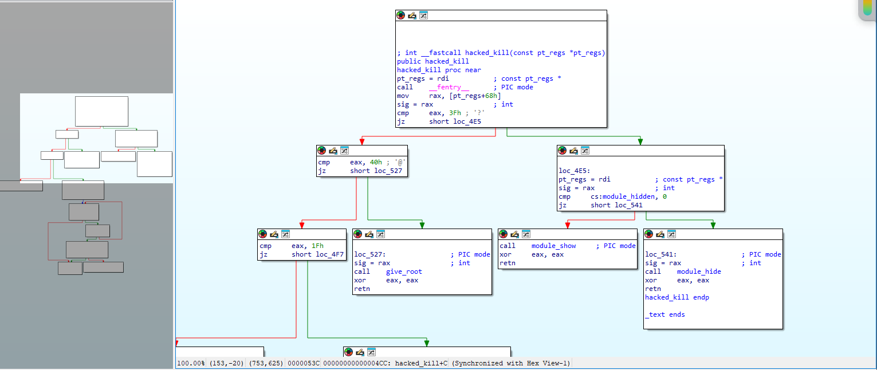The width and height of the screenshot is (877, 370).
Task: Click function prototype comment of hacked_kill
Action: 501,53
